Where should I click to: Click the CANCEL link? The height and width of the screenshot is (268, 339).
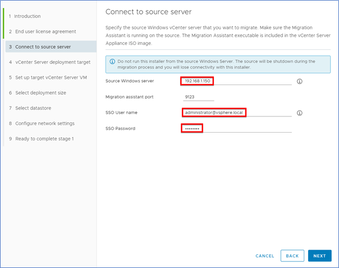click(265, 256)
